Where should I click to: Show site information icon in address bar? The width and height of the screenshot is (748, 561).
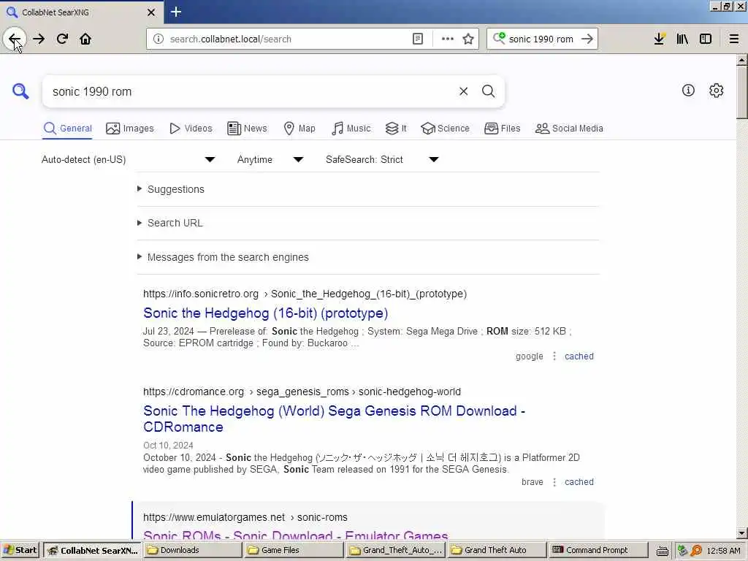point(159,39)
